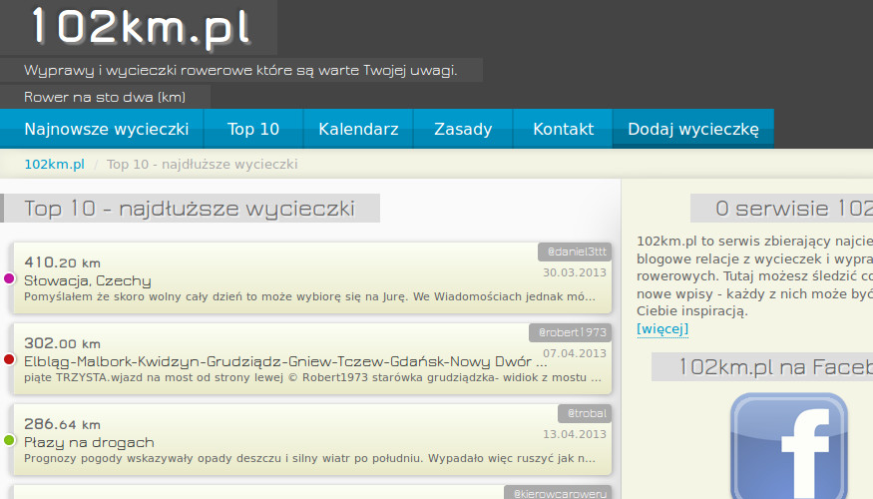Select Dodaj wycieczkę in navigation

[693, 129]
